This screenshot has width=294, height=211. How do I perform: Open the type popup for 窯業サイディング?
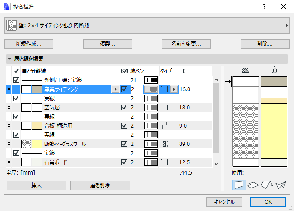tap(174, 89)
